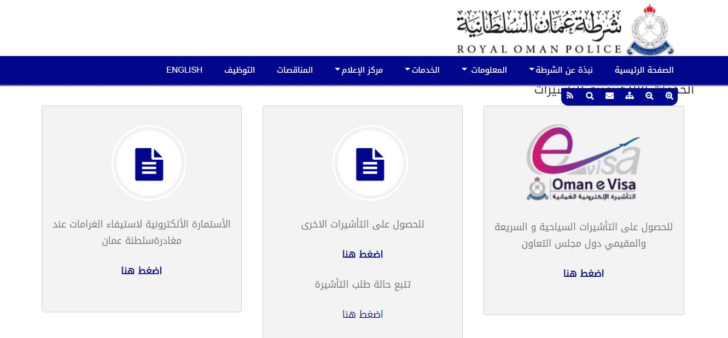Select the التوظيف menu item

coord(241,70)
